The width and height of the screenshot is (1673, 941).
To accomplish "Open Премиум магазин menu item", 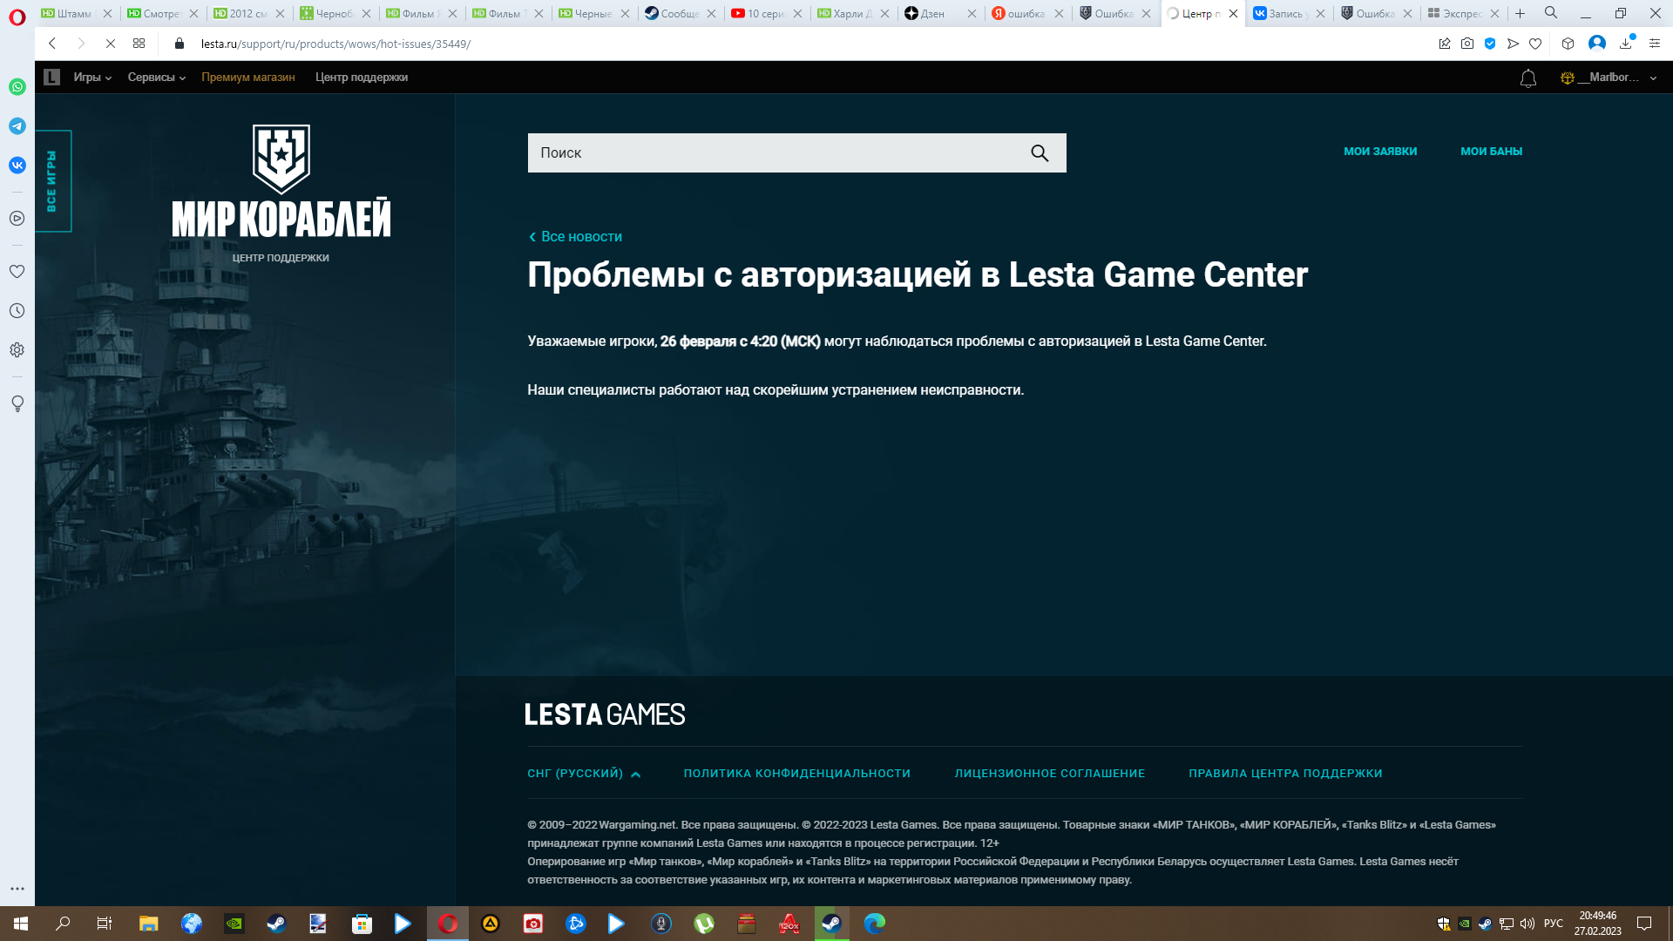I will click(x=247, y=78).
